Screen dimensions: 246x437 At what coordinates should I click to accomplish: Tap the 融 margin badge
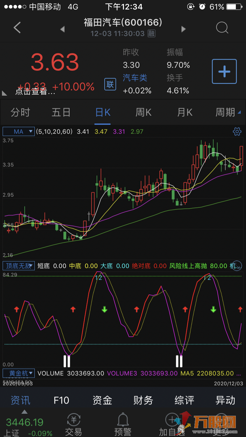151,33
